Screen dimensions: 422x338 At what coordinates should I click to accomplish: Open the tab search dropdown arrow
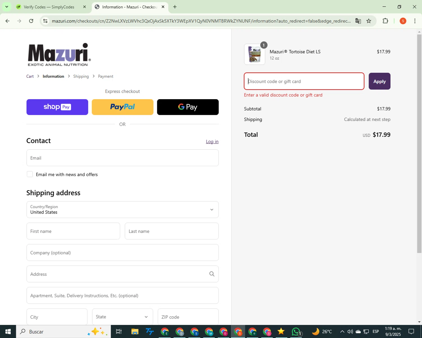[x=6, y=7]
